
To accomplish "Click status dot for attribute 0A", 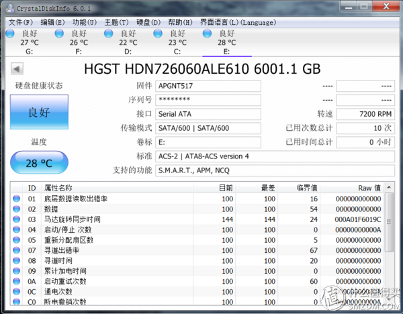I will pos(16,281).
